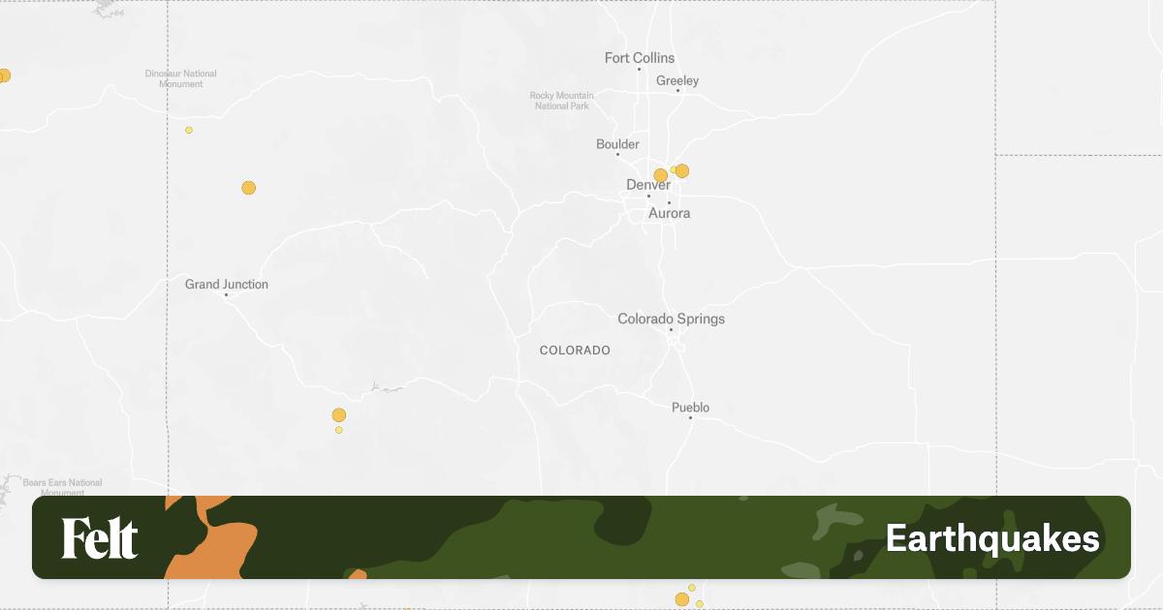Click the COLORADO state label
The height and width of the screenshot is (610, 1163).
[576, 350]
